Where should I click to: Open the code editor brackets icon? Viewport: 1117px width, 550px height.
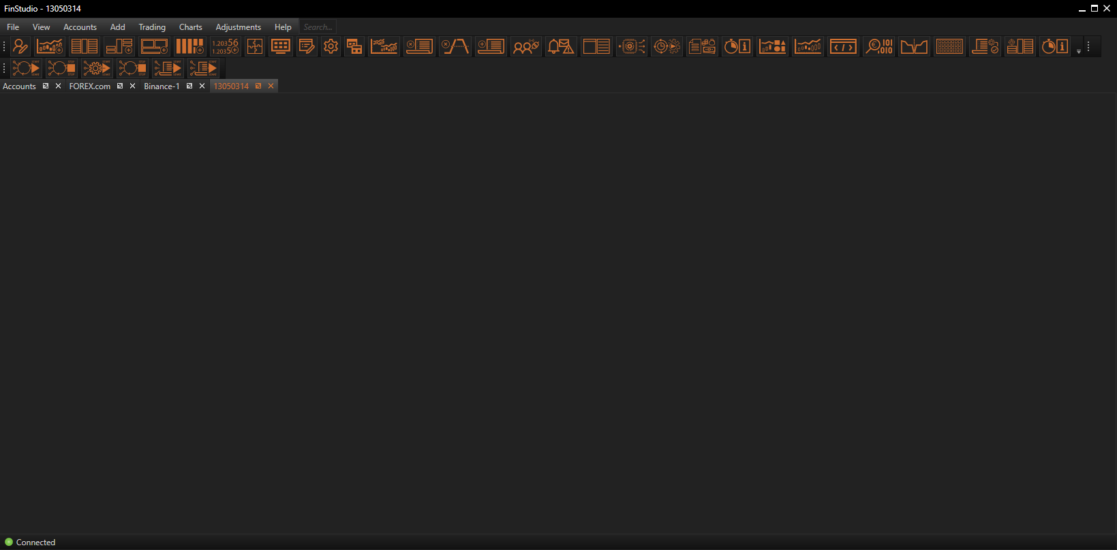(x=843, y=46)
